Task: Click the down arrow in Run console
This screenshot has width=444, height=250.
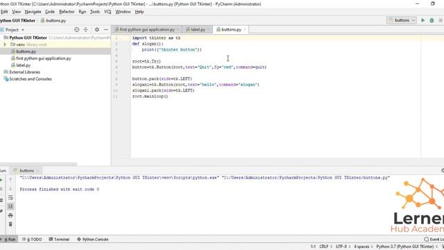Action: [x=10, y=188]
